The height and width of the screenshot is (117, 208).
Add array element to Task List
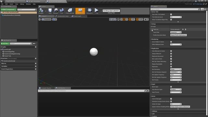click(183, 29)
